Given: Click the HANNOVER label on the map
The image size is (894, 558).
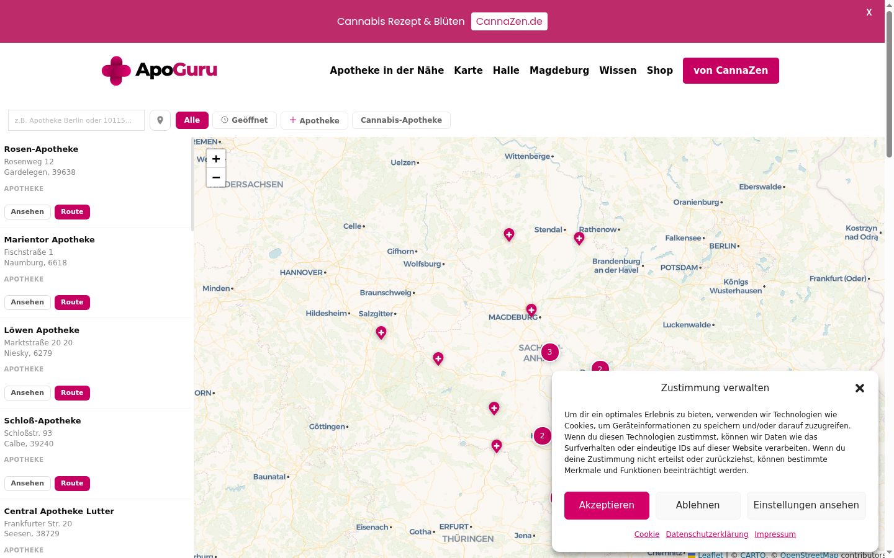Looking at the screenshot, I should click(x=301, y=273).
